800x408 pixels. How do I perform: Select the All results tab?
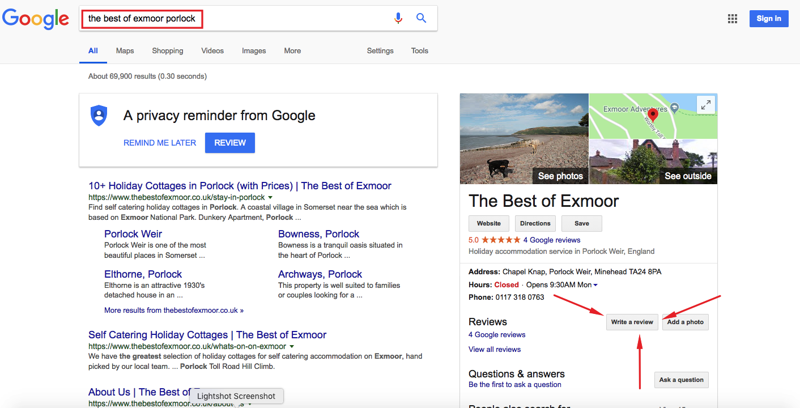(93, 50)
